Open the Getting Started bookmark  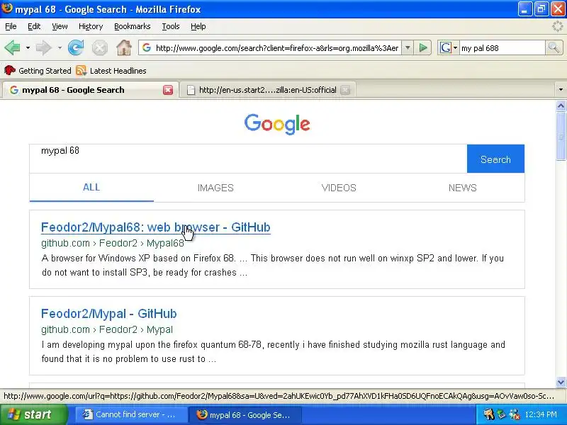(x=38, y=71)
